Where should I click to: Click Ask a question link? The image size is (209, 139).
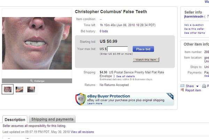coord(194,25)
